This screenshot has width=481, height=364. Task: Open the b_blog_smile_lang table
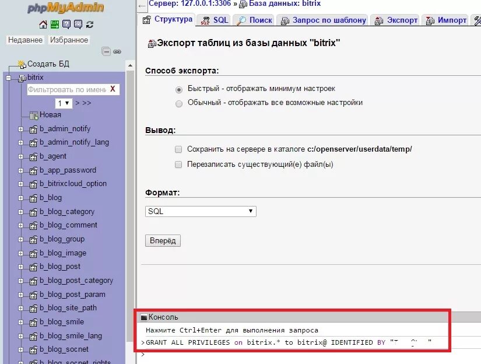(71, 336)
